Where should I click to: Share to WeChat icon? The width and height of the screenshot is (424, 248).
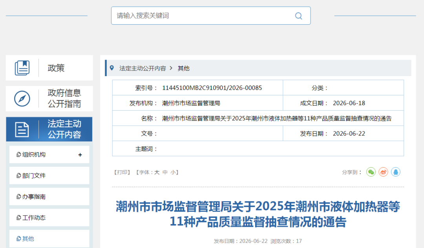point(371,172)
